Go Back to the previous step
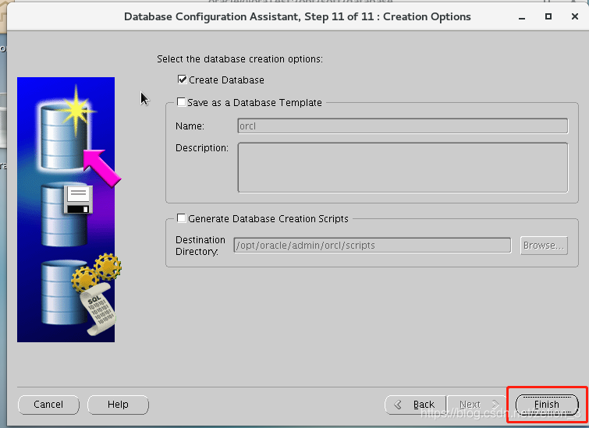The height and width of the screenshot is (428, 589). (x=416, y=405)
